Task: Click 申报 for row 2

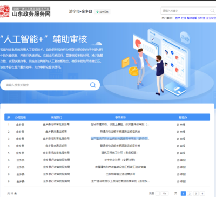Action: pyautogui.click(x=181, y=132)
